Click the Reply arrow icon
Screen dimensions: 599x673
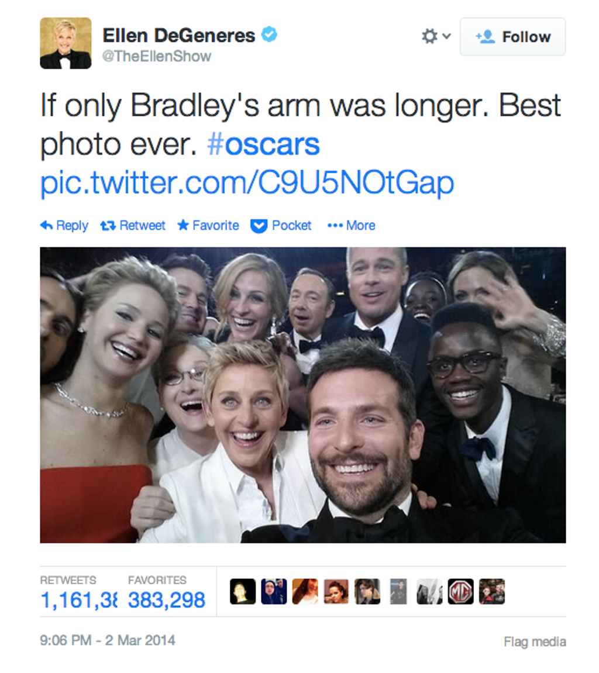tap(47, 226)
